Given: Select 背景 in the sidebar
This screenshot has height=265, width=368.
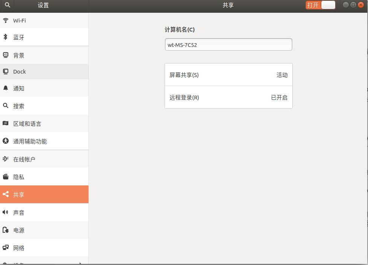Looking at the screenshot, I should [44, 55].
